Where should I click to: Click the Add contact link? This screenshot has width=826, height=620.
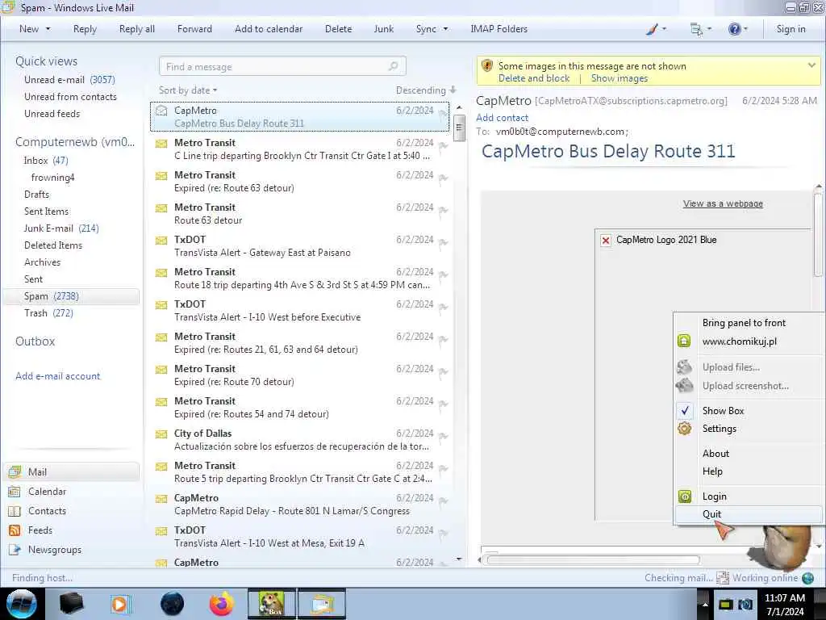point(502,118)
